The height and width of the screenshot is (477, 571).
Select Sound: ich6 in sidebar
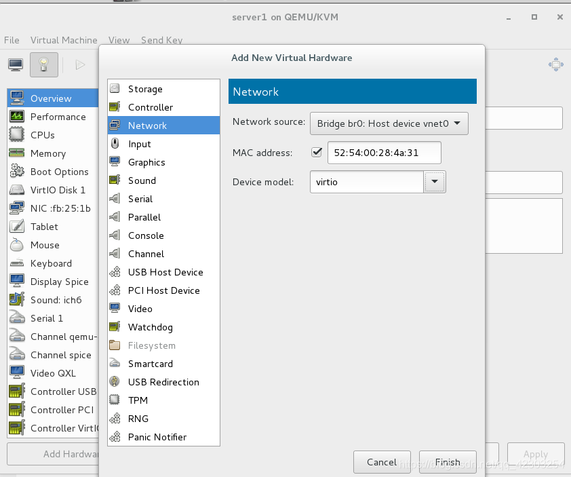click(53, 300)
